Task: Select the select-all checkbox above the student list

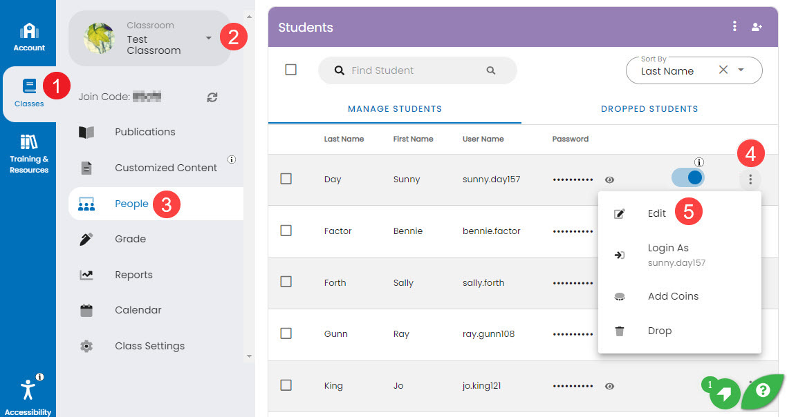Action: pyautogui.click(x=292, y=70)
